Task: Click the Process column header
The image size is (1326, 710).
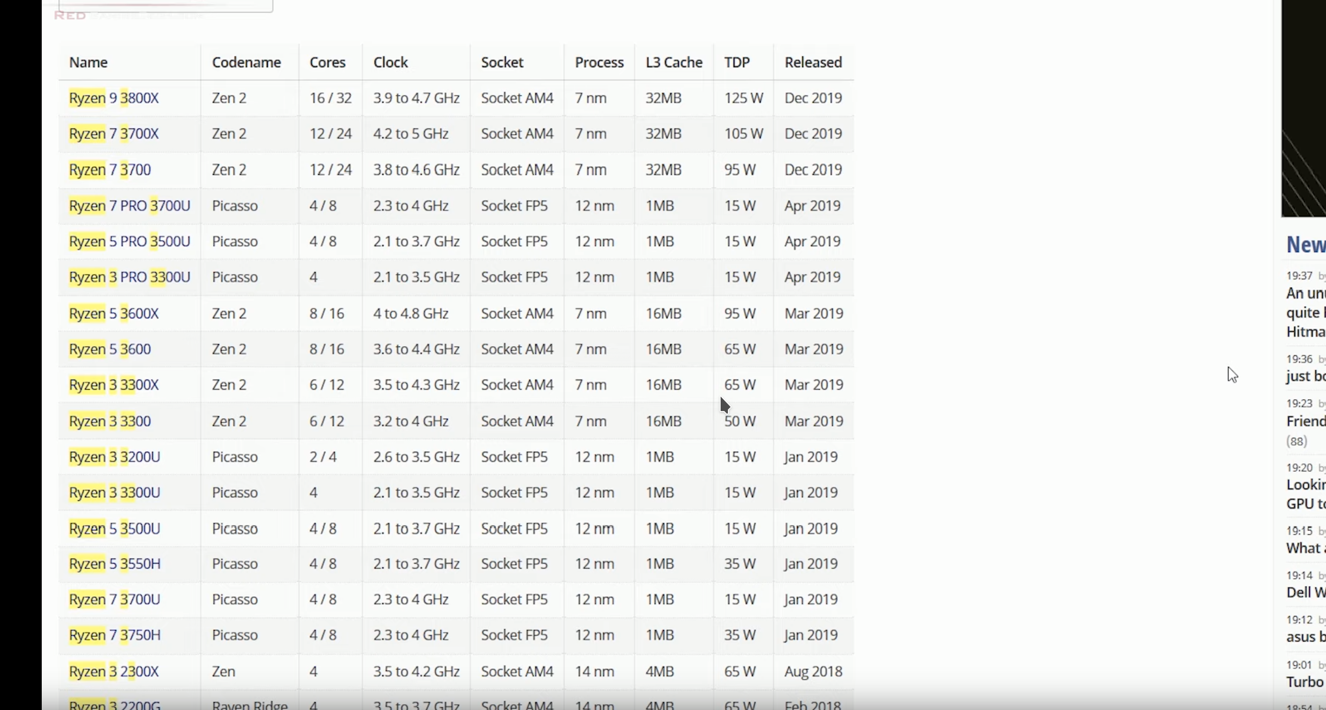Action: click(599, 62)
